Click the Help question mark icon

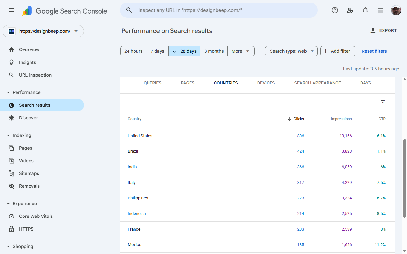click(x=335, y=10)
